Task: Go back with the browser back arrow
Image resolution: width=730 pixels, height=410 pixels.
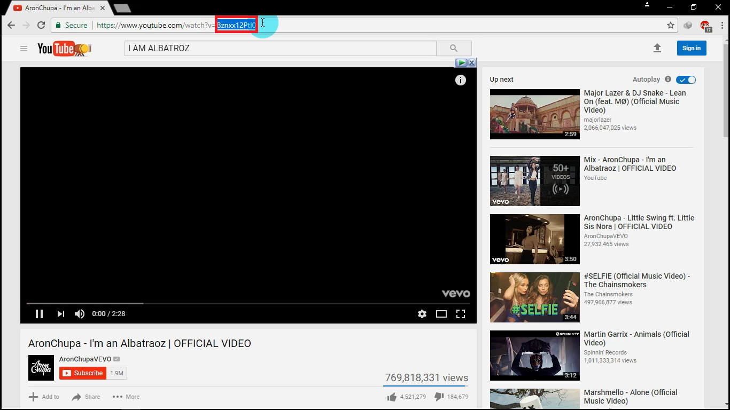Action: pos(11,25)
